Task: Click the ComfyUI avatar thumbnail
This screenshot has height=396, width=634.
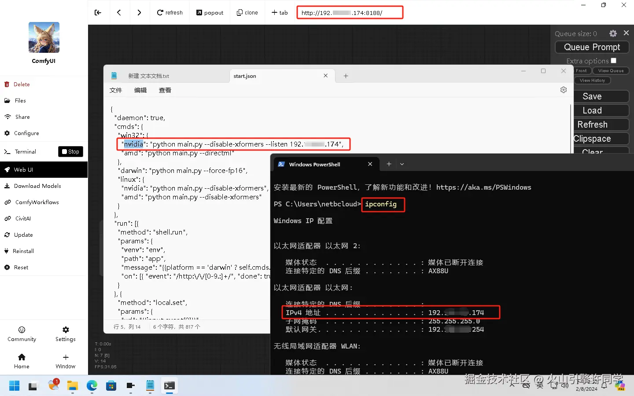Action: coord(44,37)
